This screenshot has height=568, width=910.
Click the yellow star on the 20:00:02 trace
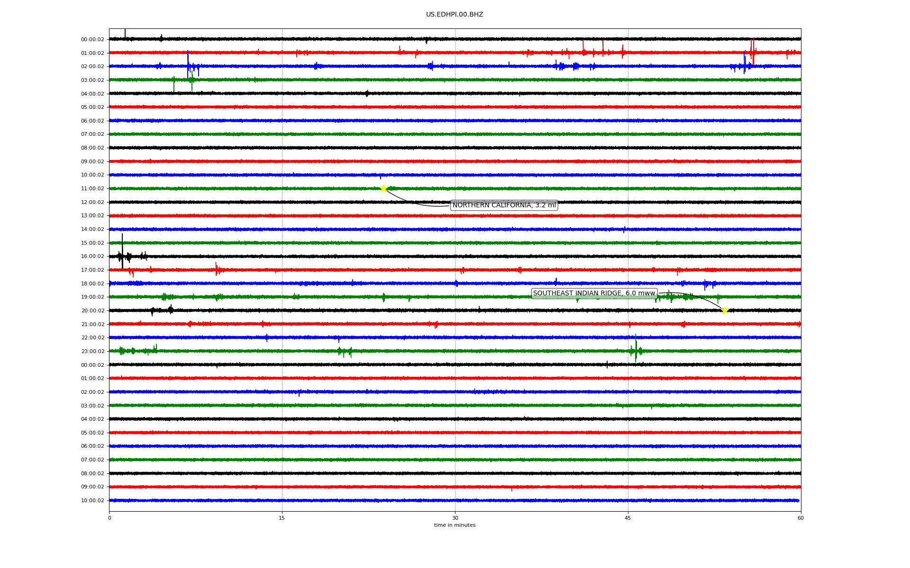(x=724, y=311)
